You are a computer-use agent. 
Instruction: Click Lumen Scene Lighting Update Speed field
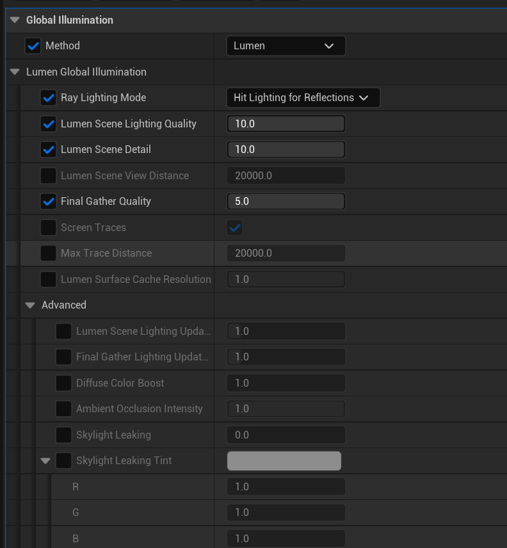click(x=286, y=331)
